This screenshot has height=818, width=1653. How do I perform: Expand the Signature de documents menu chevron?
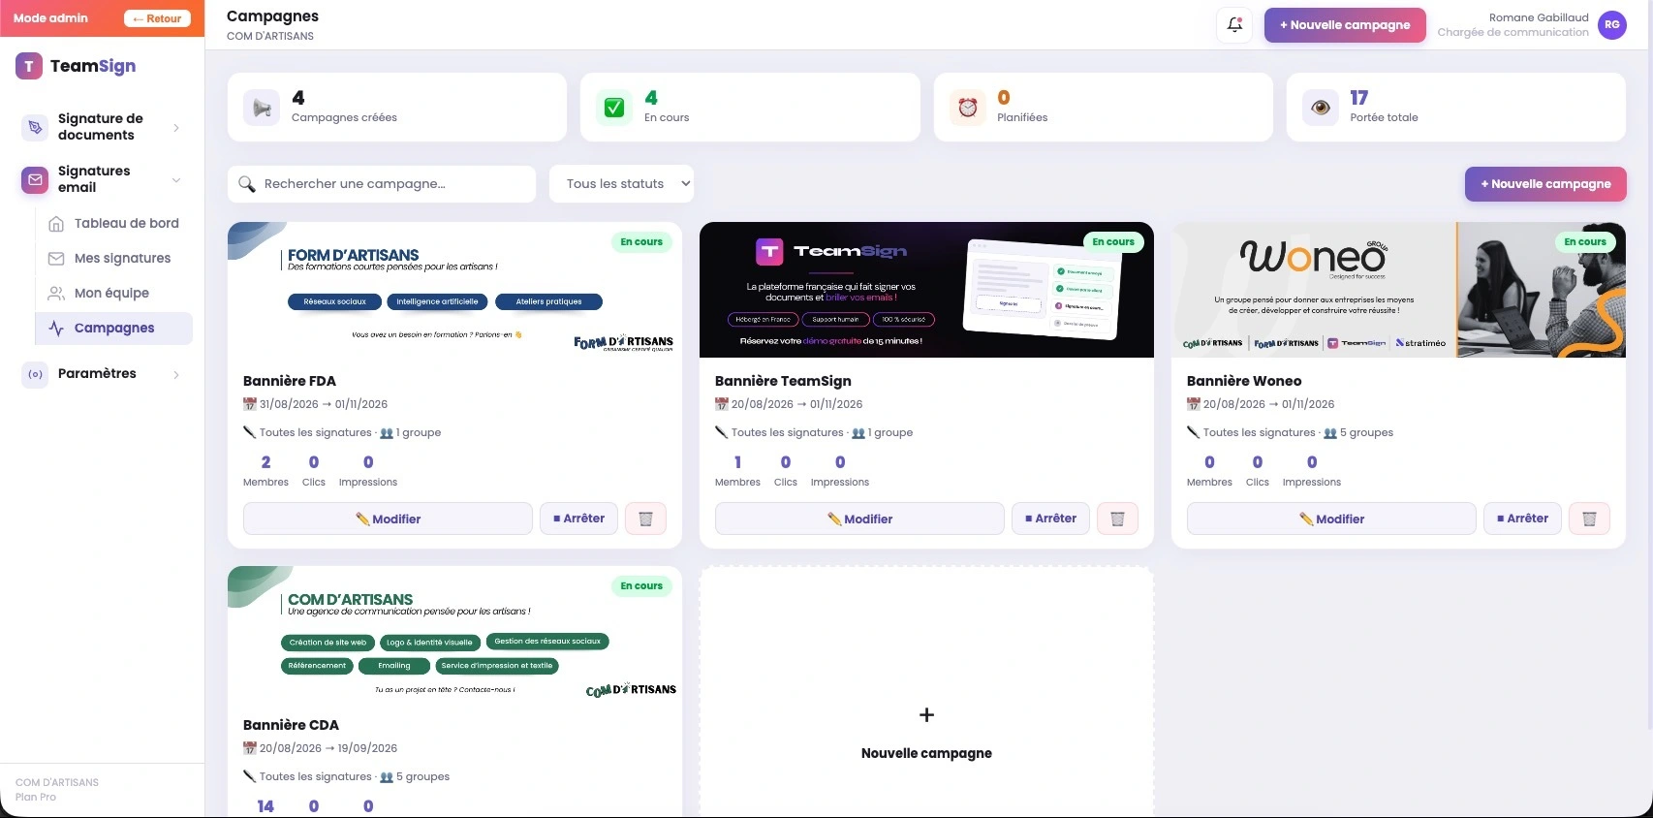tap(176, 128)
